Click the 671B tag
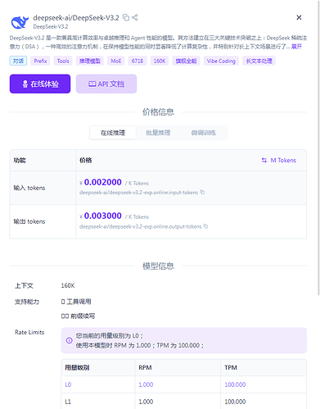The width and height of the screenshot is (320, 409). 137,61
